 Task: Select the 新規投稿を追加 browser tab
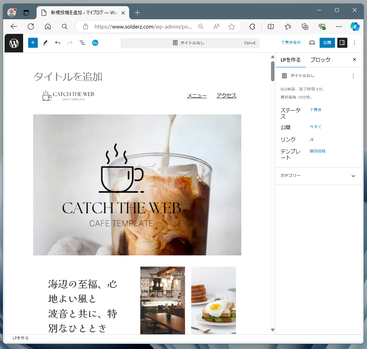pos(83,13)
